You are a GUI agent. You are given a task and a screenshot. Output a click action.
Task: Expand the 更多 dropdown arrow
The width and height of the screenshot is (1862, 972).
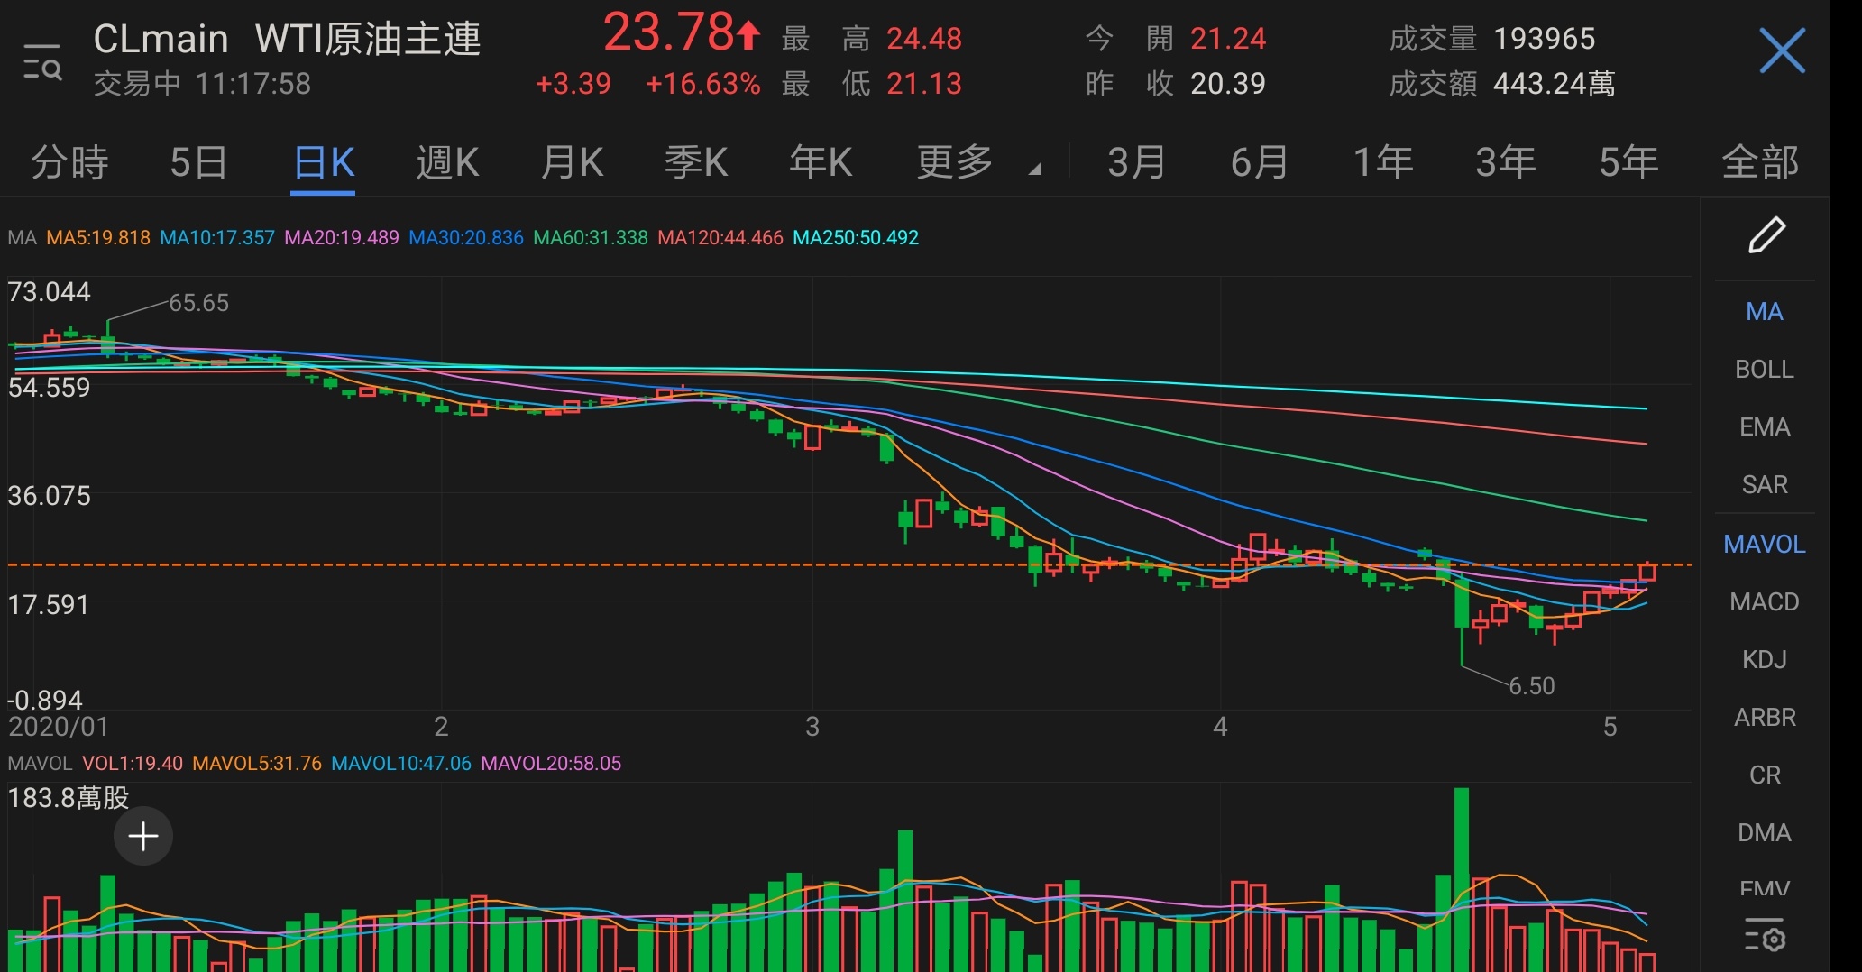pyautogui.click(x=1035, y=168)
